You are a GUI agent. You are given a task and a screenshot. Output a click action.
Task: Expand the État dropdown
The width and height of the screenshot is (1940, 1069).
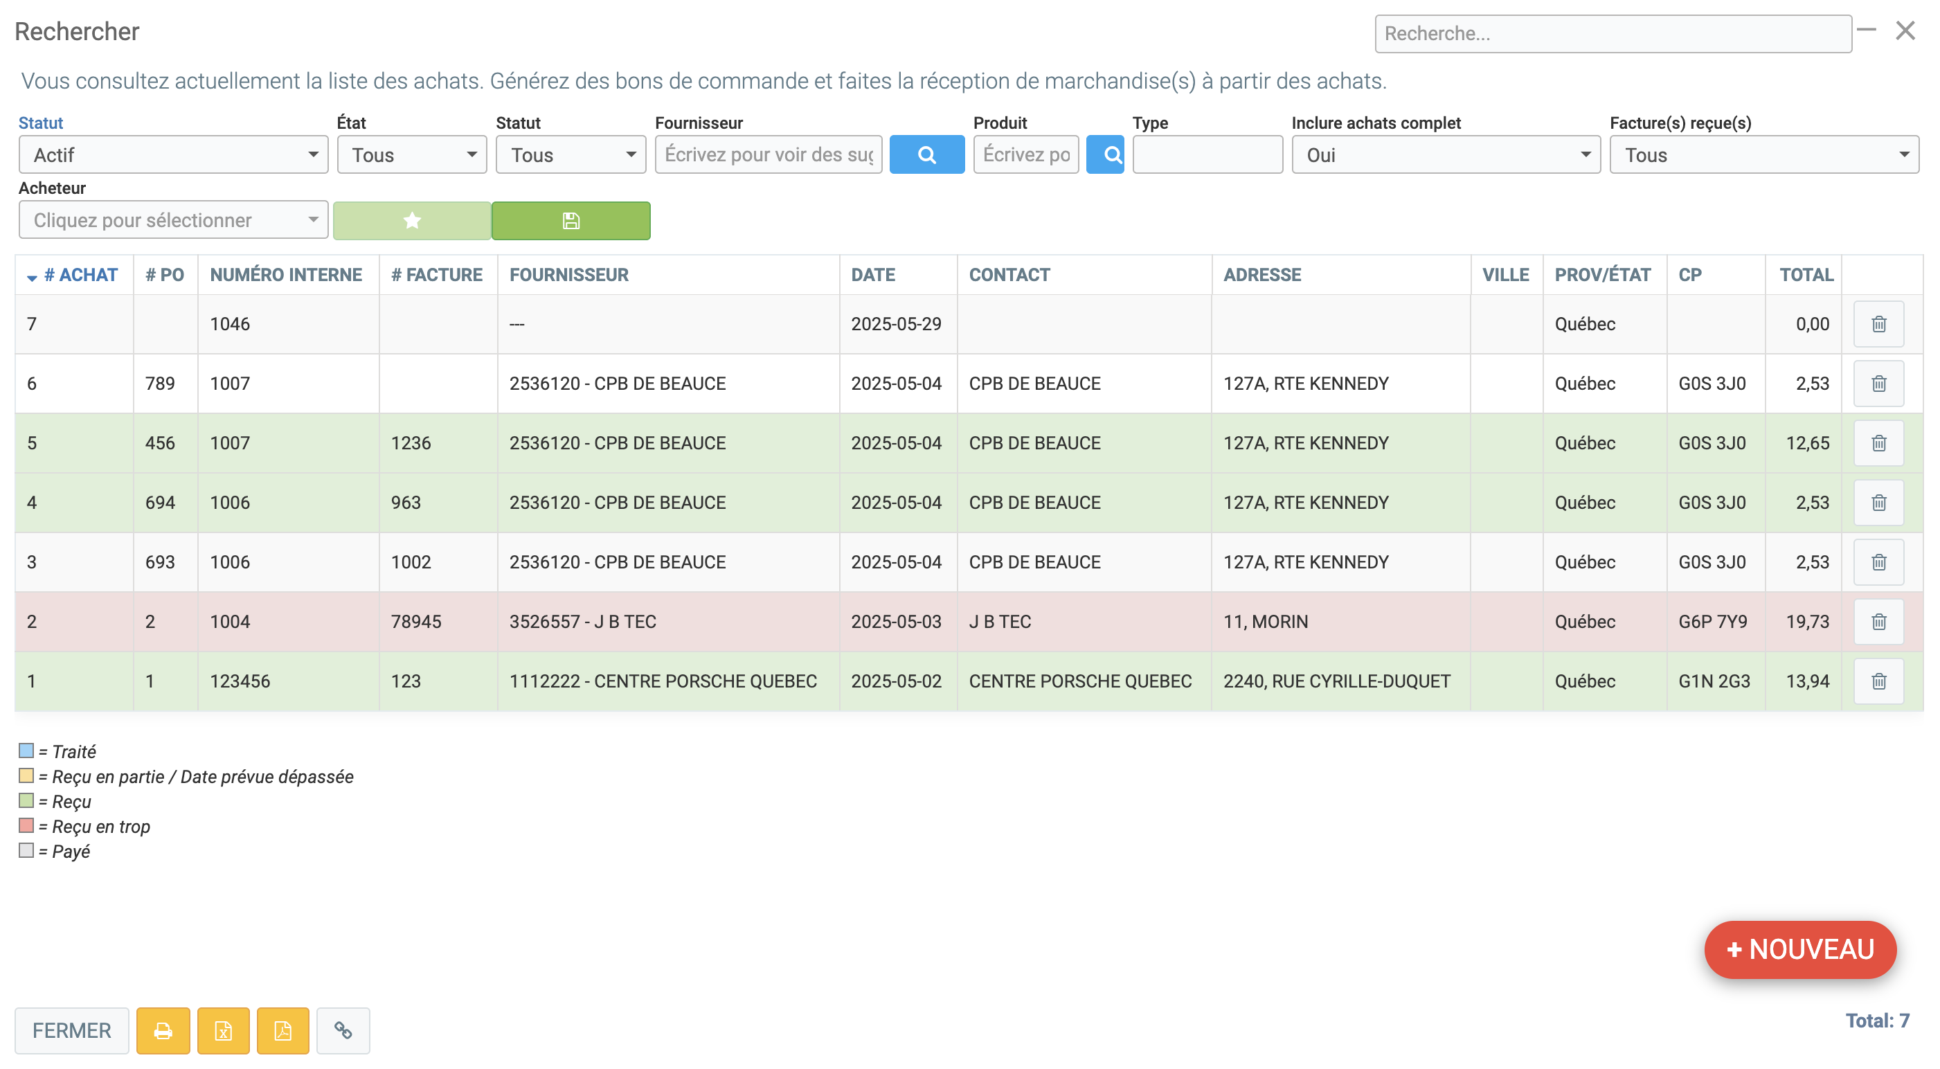(411, 154)
